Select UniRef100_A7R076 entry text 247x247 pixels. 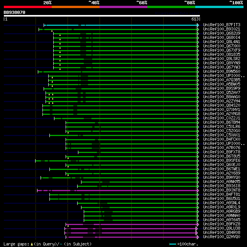click(x=222, y=148)
